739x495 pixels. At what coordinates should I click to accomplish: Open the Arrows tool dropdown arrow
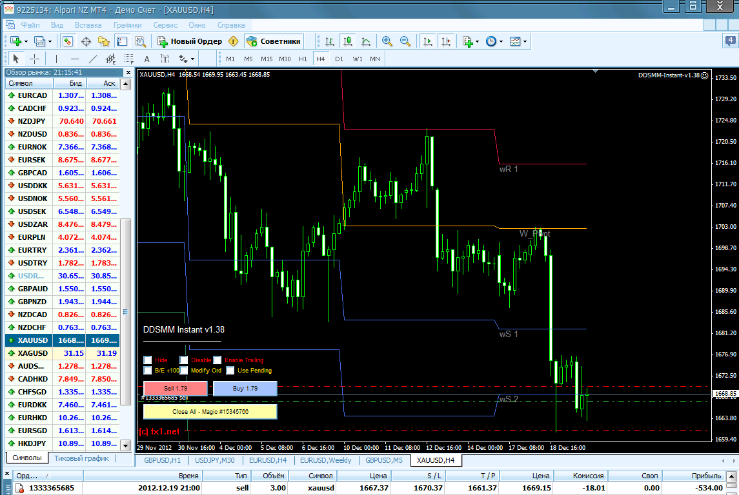tap(192, 59)
